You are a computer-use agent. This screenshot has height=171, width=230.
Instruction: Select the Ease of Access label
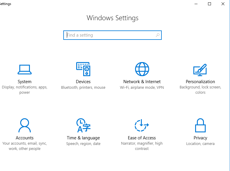point(142,138)
